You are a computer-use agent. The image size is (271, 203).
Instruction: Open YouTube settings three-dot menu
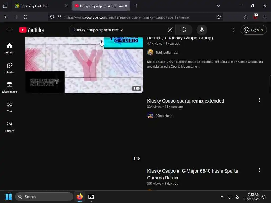click(233, 30)
